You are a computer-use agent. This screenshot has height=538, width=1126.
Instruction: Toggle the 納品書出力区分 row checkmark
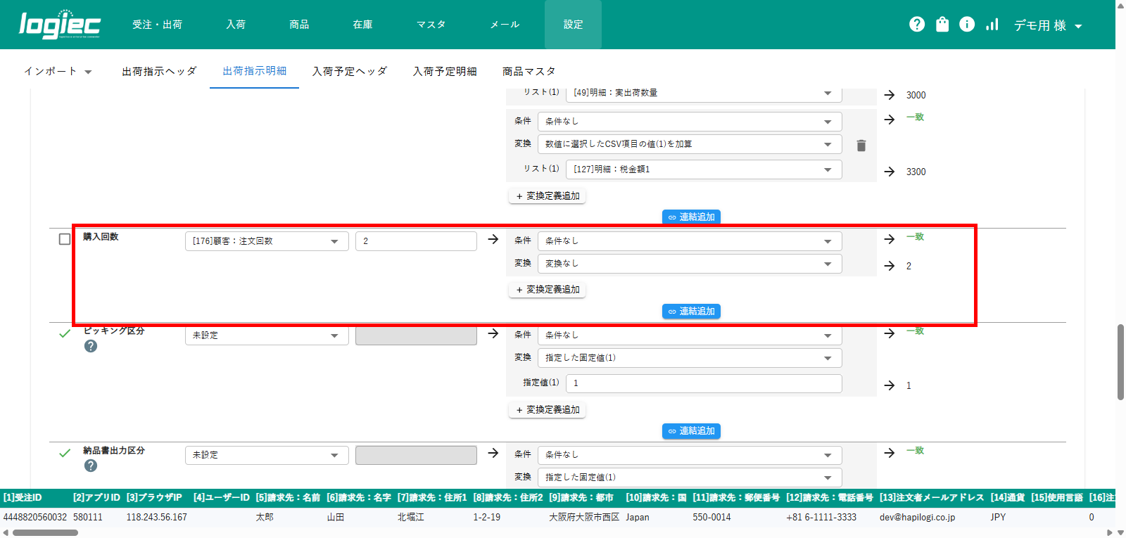click(65, 453)
